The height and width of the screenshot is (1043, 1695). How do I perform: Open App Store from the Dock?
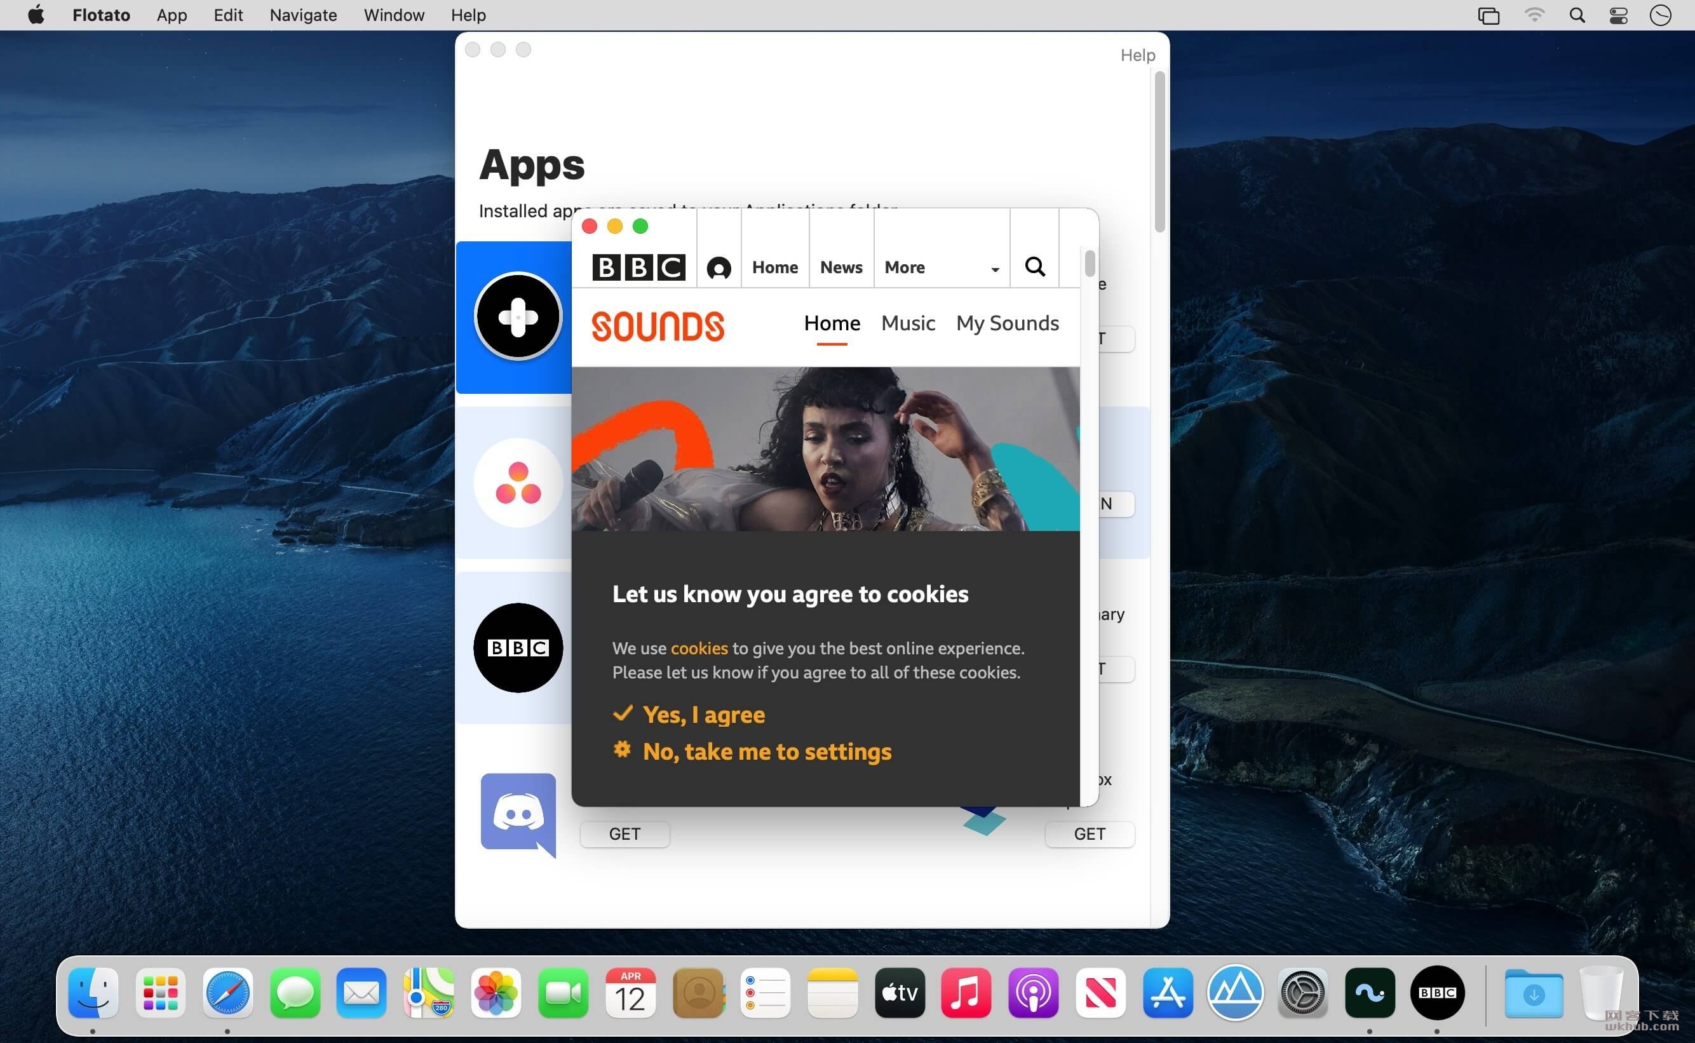pos(1168,993)
